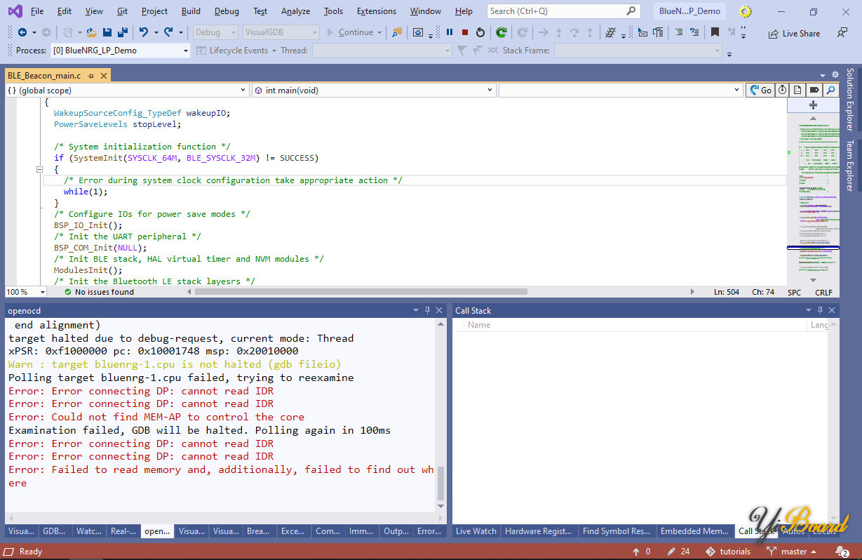Pause debugging with Break All button

pos(450,32)
